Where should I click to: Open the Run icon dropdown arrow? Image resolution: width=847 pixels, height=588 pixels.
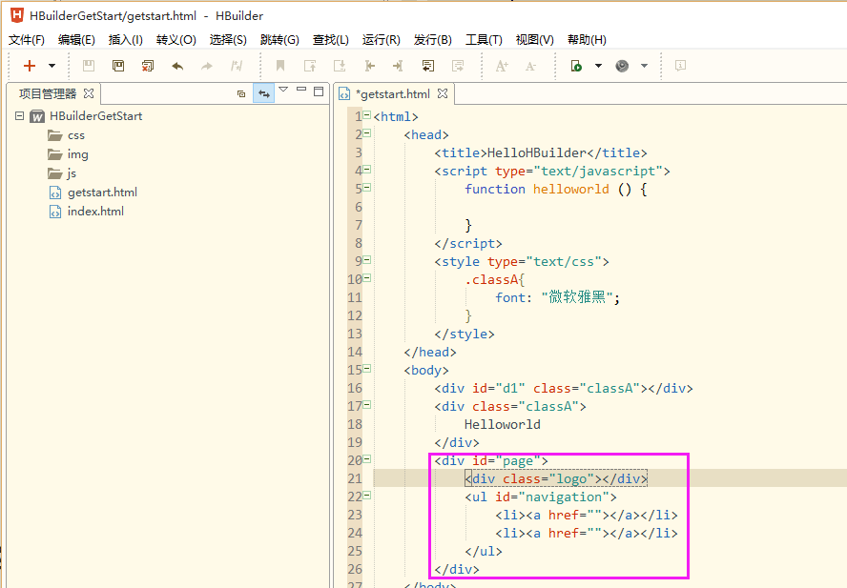click(x=598, y=66)
